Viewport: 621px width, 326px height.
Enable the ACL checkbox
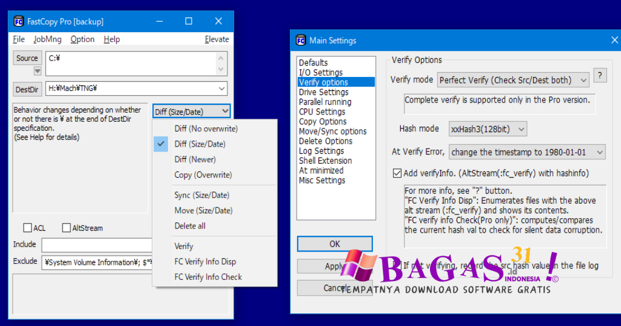[x=27, y=228]
